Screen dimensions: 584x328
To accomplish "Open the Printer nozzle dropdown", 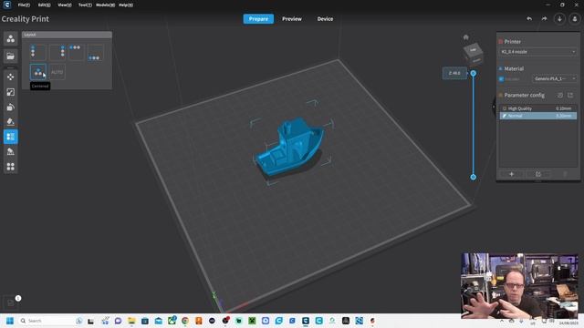I will pyautogui.click(x=537, y=52).
